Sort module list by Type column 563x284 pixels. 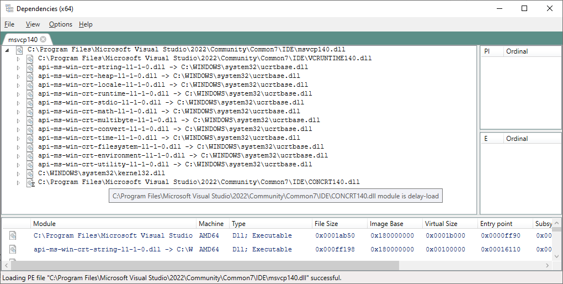(x=270, y=224)
